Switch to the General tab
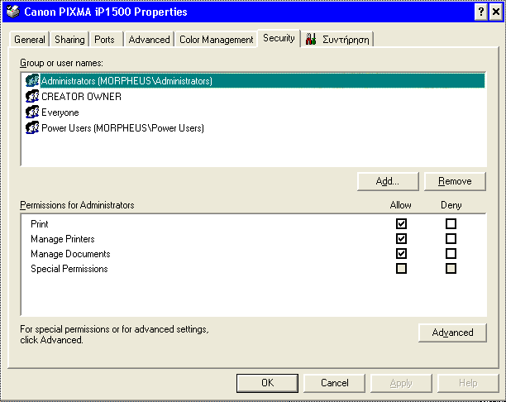506x402 pixels. [x=30, y=40]
